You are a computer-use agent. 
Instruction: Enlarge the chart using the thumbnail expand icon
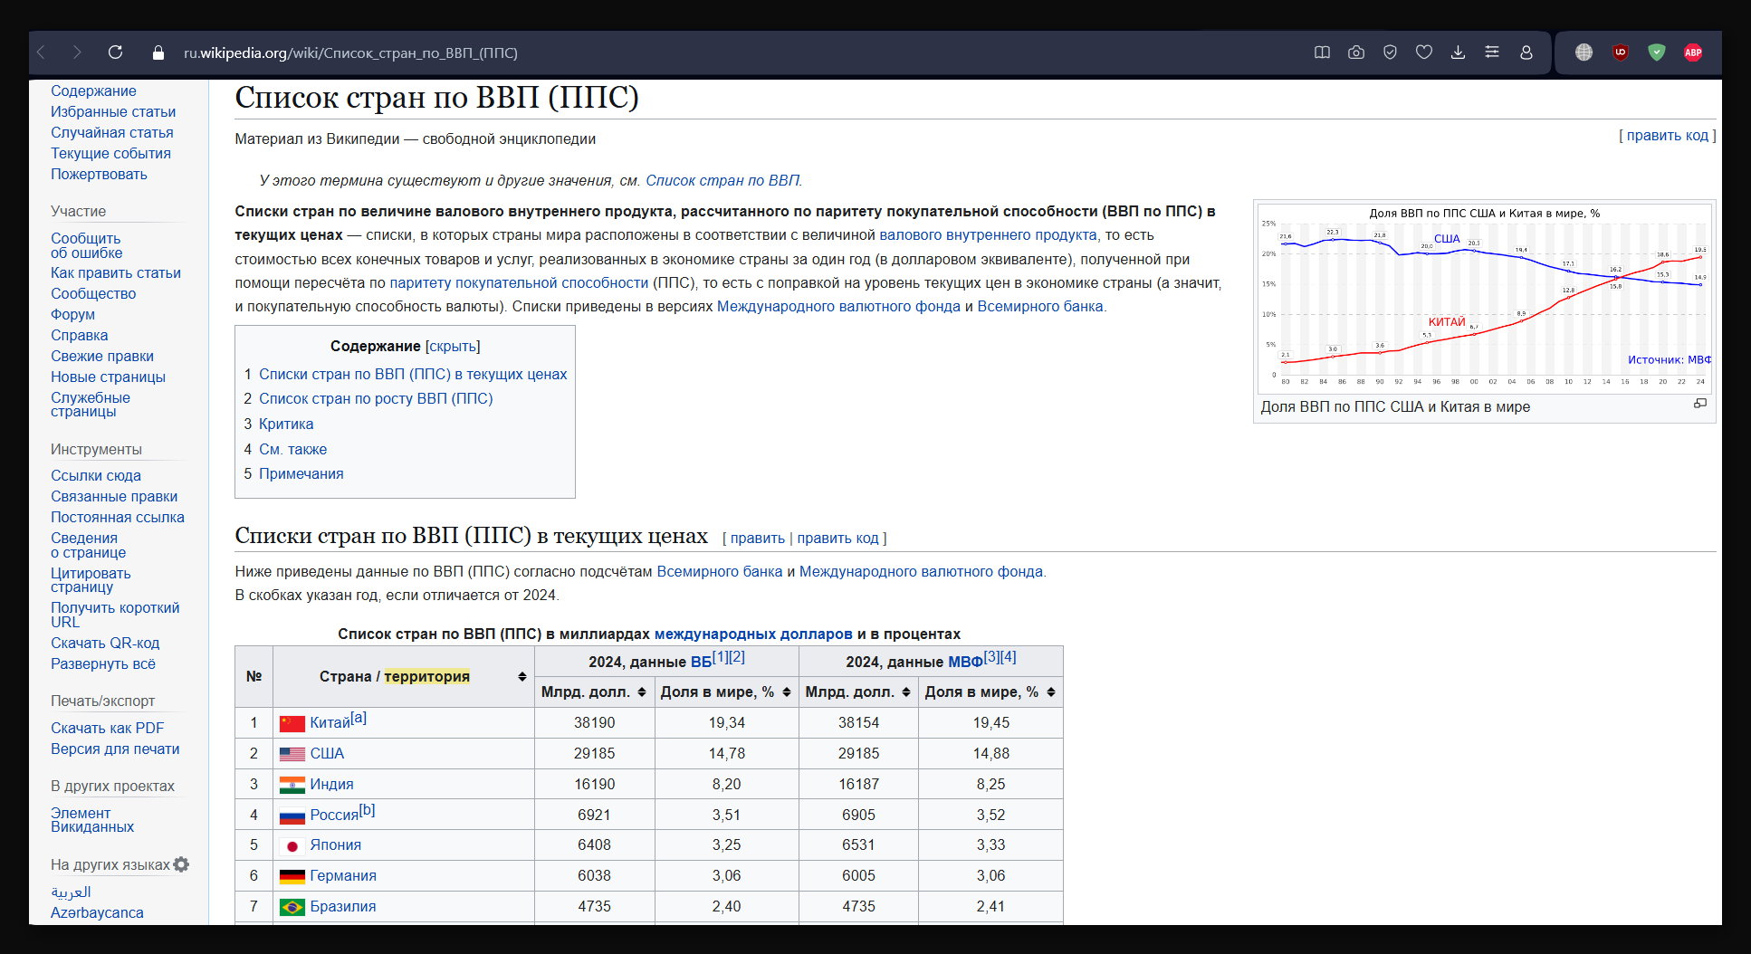tap(1699, 404)
